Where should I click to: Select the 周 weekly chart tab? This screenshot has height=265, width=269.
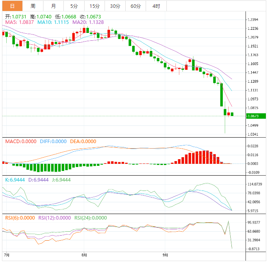33,6
